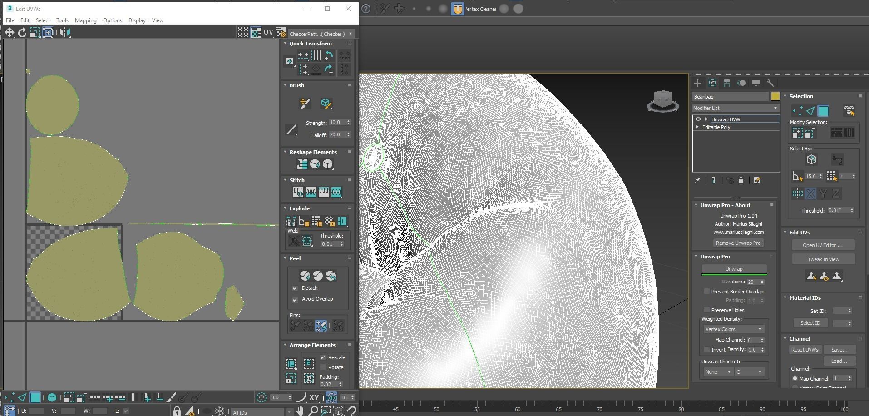Enable the Rotate checkbox in Arrange Elements
Screen dimensions: 869x416
pyautogui.click(x=323, y=367)
